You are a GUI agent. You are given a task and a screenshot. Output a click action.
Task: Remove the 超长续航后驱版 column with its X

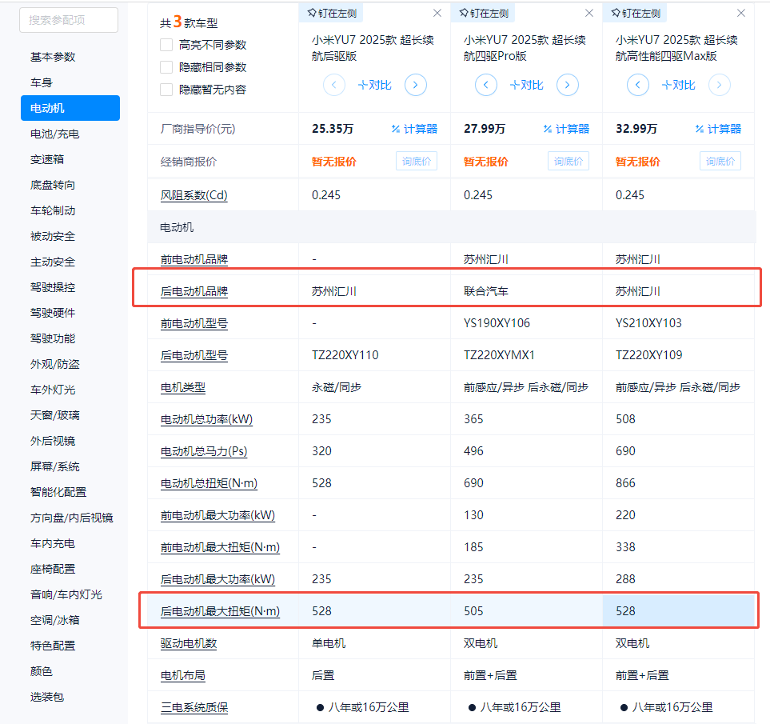(437, 14)
